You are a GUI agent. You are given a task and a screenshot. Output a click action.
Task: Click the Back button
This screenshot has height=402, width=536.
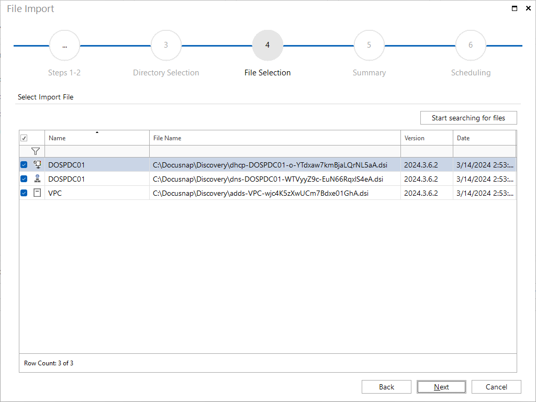[x=386, y=387]
